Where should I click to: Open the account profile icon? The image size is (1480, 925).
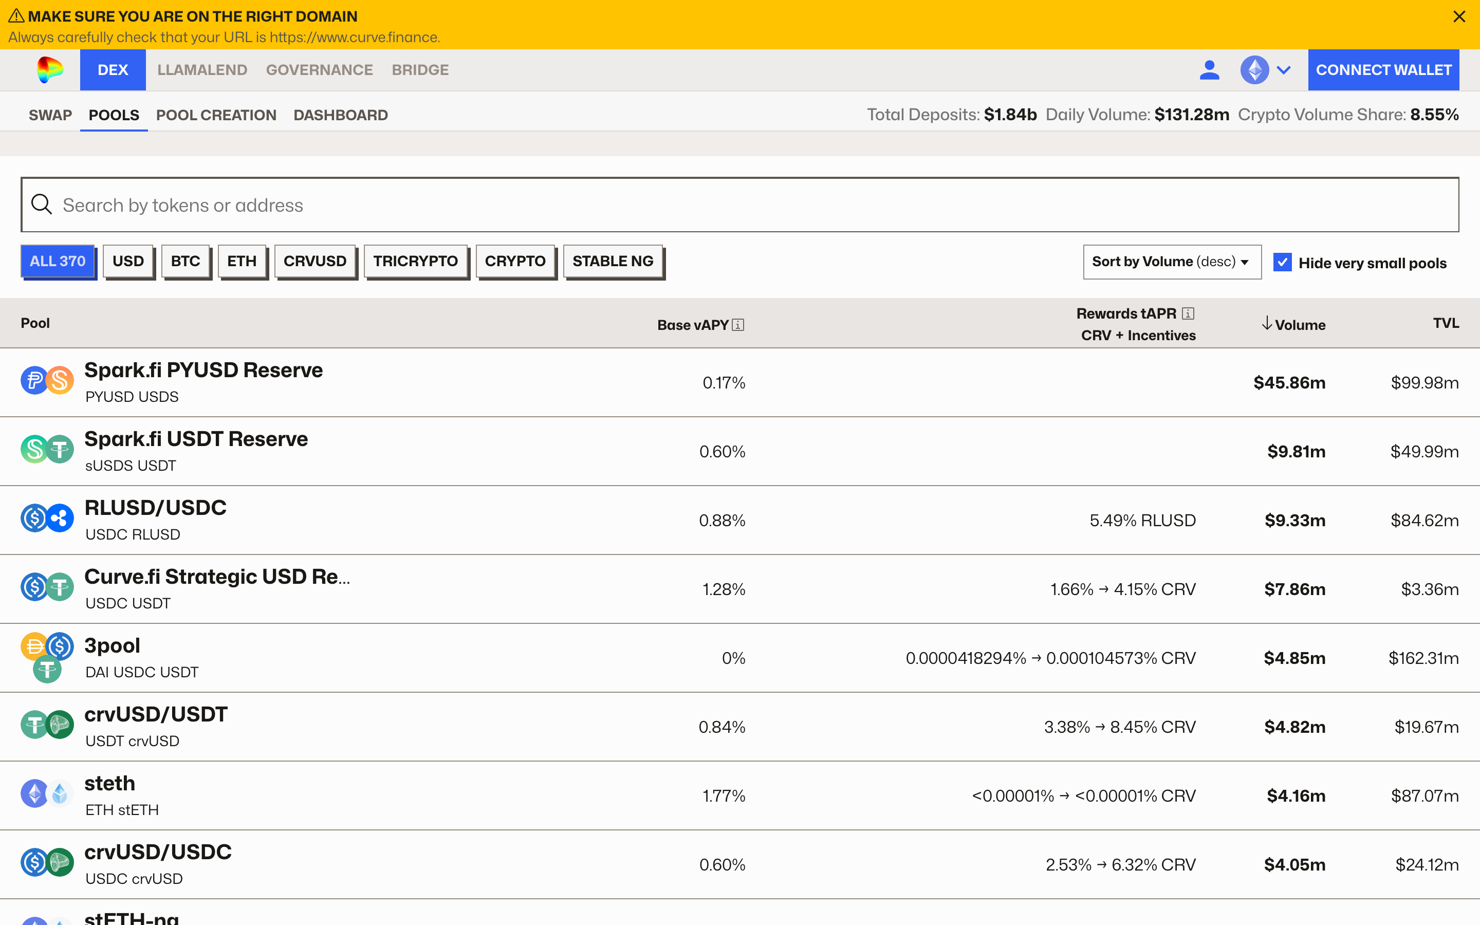[x=1210, y=70]
